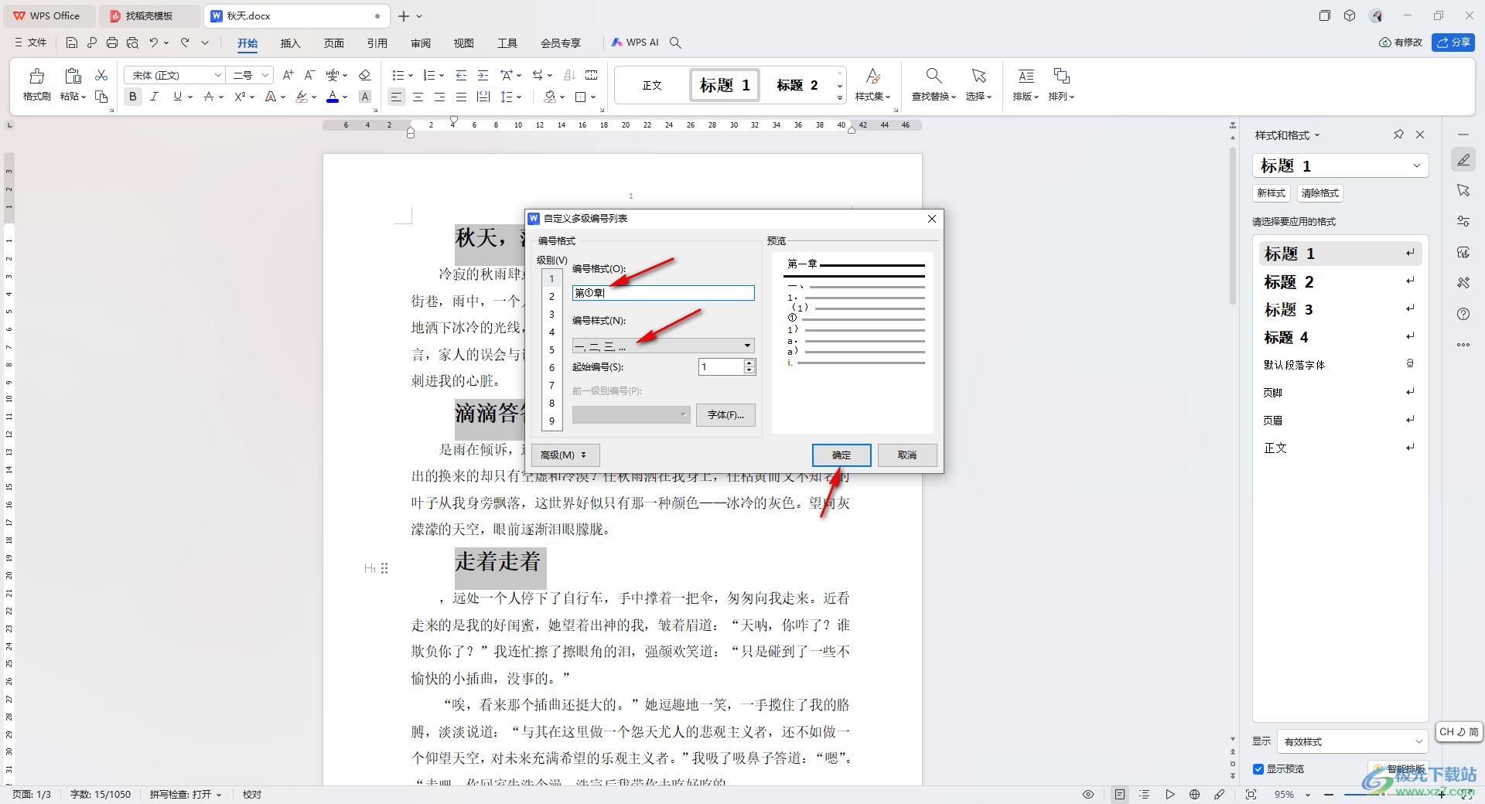Switch to the 引用 ribbon tab
This screenshot has width=1485, height=804.
[x=377, y=43]
